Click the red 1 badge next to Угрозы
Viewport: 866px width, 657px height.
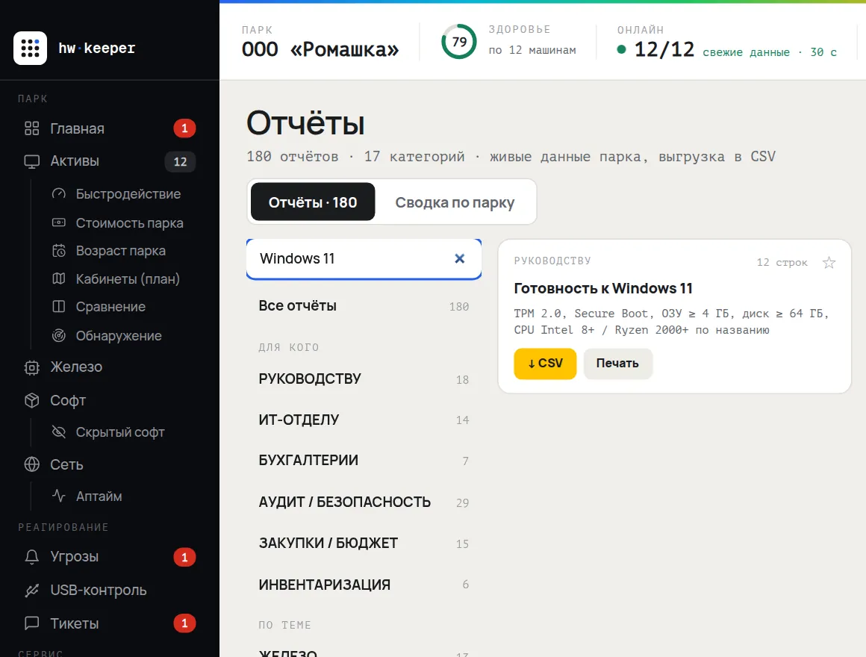click(184, 557)
